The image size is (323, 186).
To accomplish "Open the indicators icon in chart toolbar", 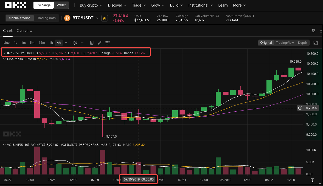I will point(92,43).
